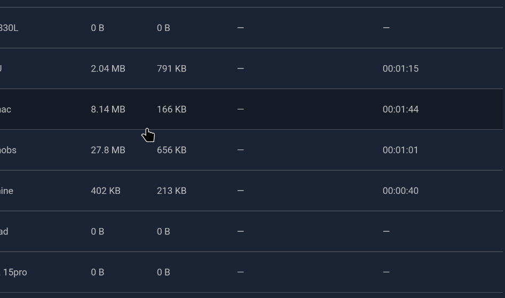This screenshot has width=505, height=298.
Task: Select the 402 KB cell
Action: coord(106,191)
